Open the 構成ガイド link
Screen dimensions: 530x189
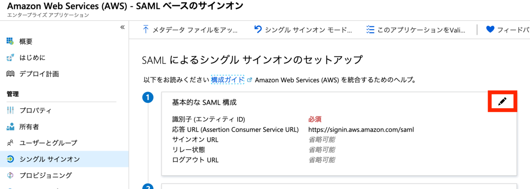[x=227, y=80]
